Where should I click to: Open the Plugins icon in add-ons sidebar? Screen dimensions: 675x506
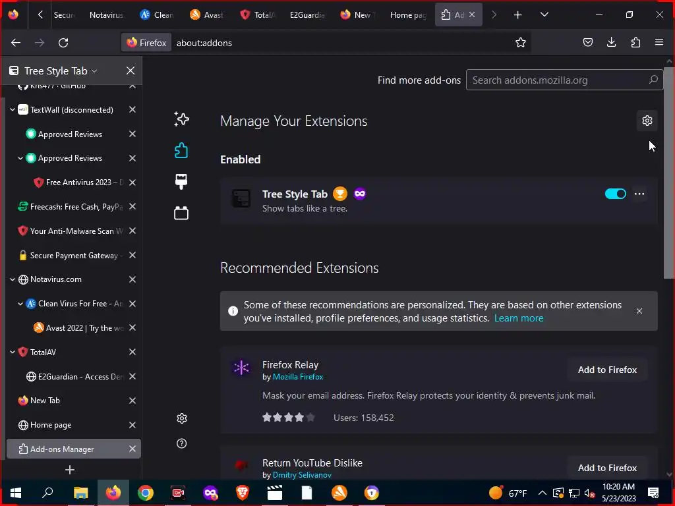coord(181,213)
